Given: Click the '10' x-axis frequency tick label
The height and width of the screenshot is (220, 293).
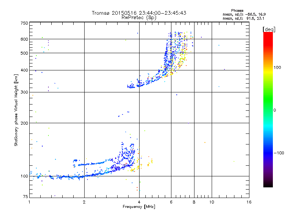Looking at the screenshot, I should pos(212,202).
